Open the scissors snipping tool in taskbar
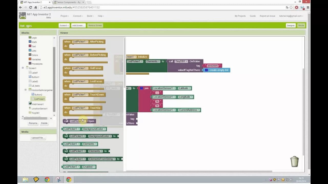Screen dimensions: 328x184 pyautogui.click(x=58, y=179)
